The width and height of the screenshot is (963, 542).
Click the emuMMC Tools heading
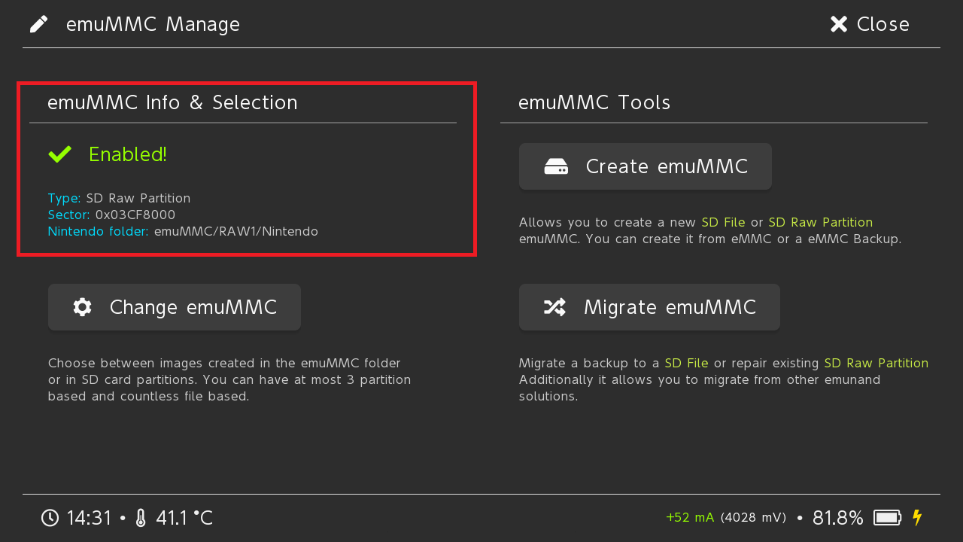click(594, 102)
